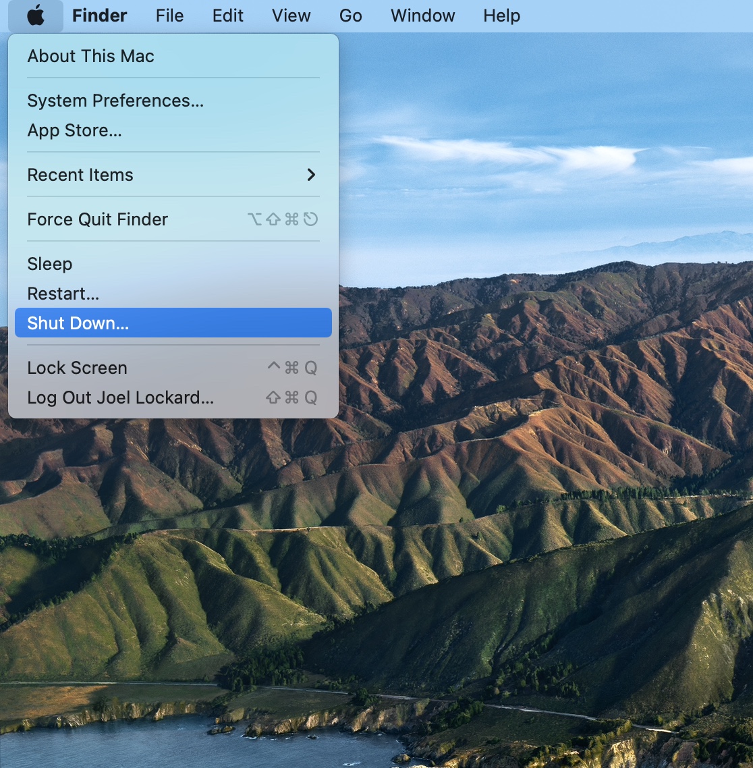Image resolution: width=753 pixels, height=768 pixels.
Task: Open the Edit menu
Action: click(227, 16)
